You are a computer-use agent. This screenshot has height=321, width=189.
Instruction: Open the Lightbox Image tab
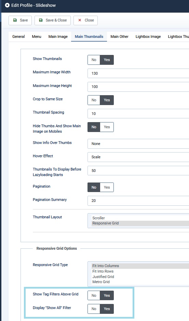click(x=148, y=37)
